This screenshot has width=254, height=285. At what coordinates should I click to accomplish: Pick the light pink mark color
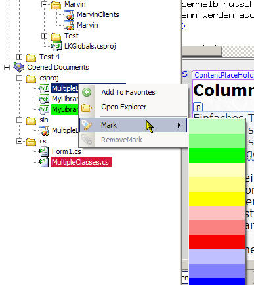[x=217, y=213]
